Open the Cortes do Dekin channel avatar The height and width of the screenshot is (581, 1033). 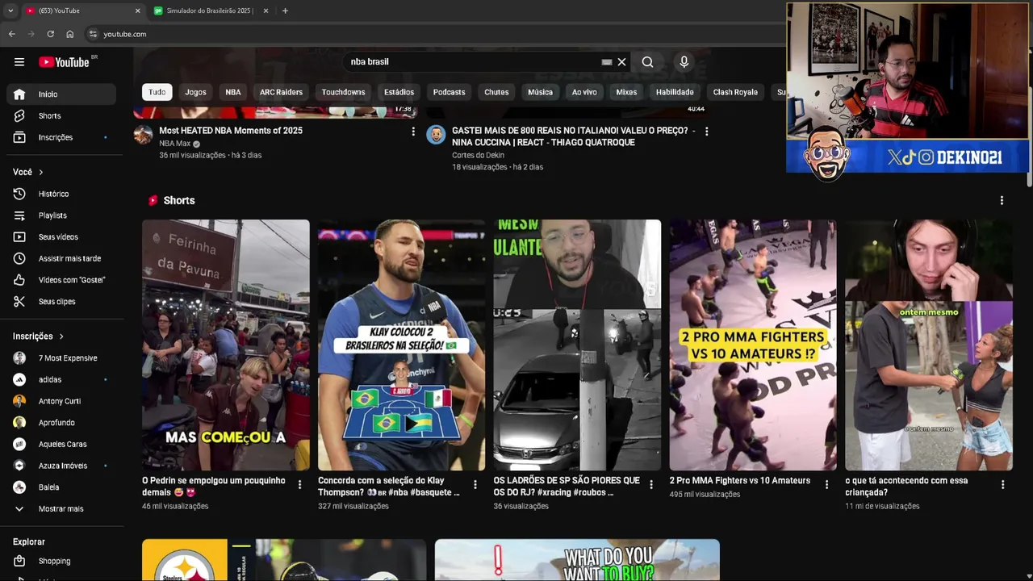[436, 135]
